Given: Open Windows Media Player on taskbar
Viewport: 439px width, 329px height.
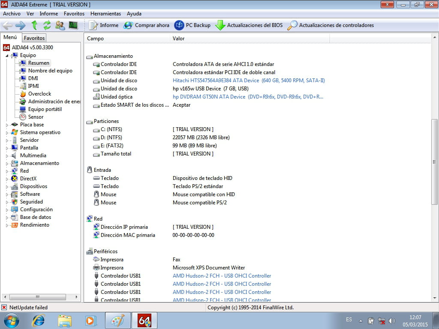Looking at the screenshot, I should pyautogui.click(x=91, y=320).
